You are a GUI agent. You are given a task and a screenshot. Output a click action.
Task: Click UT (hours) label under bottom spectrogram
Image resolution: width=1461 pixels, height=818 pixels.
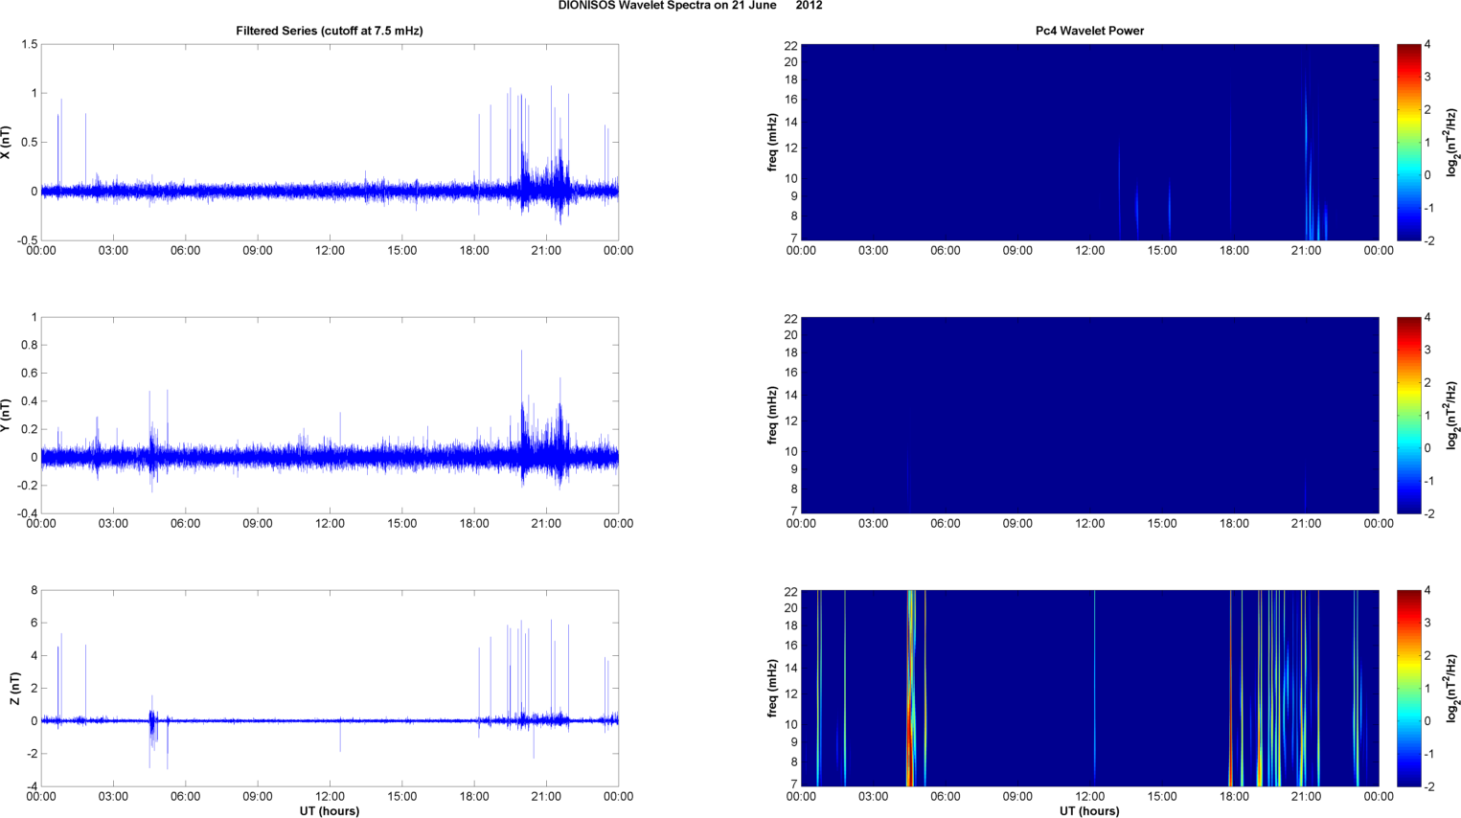[x=1089, y=810]
